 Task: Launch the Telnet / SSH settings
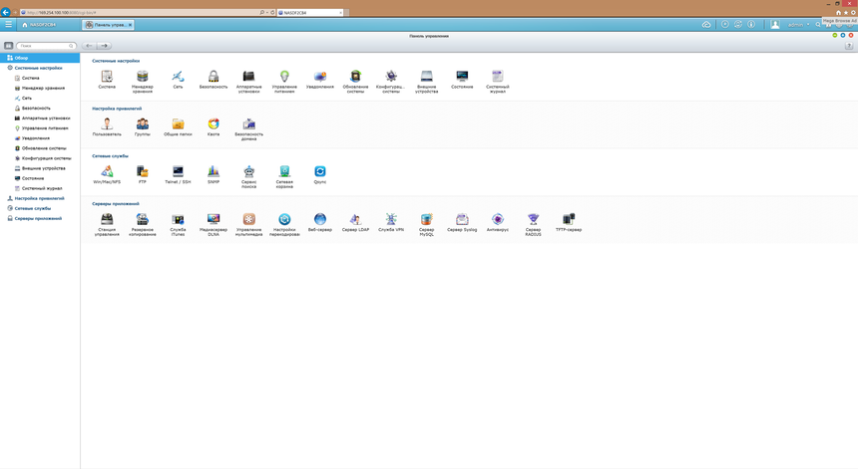(178, 172)
